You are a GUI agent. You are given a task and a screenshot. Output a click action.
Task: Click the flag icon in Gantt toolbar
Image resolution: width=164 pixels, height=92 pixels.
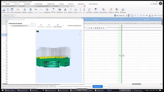[x=129, y=15]
